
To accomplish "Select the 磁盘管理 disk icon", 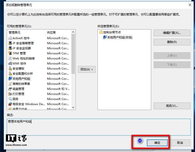I will click(x=10, y=89).
